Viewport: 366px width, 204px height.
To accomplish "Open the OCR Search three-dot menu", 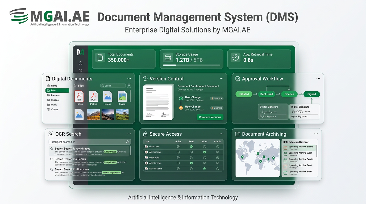I will [x=129, y=134].
